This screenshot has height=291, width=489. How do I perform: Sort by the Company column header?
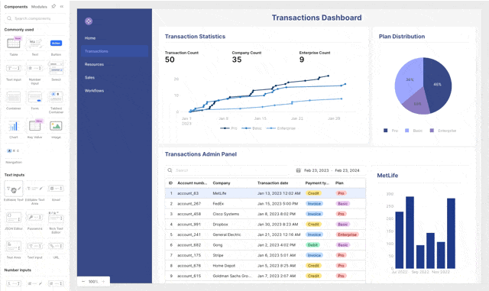(x=222, y=183)
